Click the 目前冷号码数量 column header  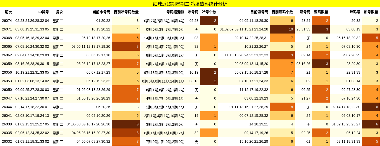click(x=126, y=12)
